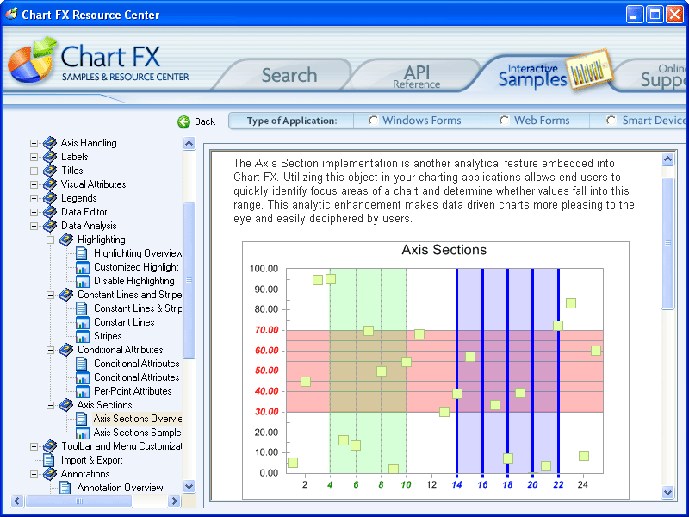This screenshot has width=689, height=517.
Task: Collapse the Annotations node
Action: (34, 475)
